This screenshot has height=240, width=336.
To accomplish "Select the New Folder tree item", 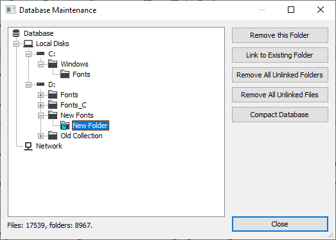I will pos(91,125).
